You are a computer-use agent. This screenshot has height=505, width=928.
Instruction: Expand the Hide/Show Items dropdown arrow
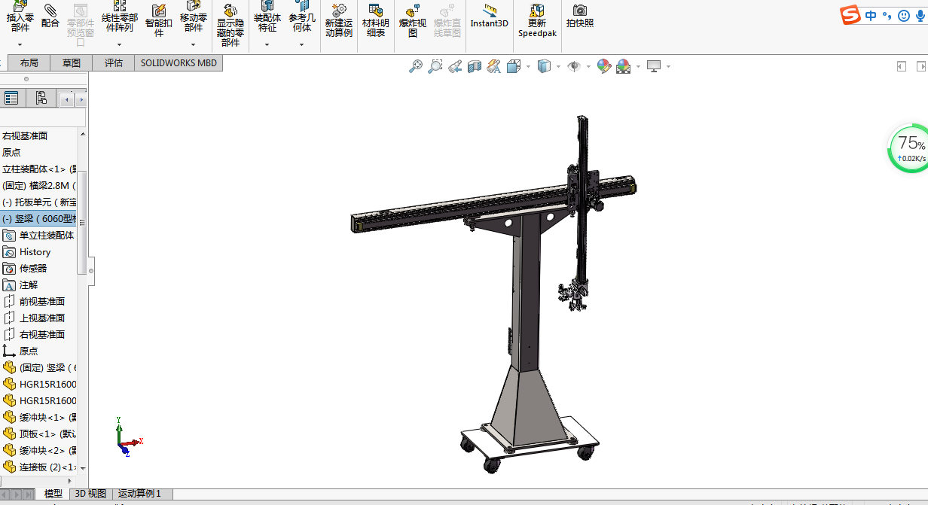click(x=588, y=66)
